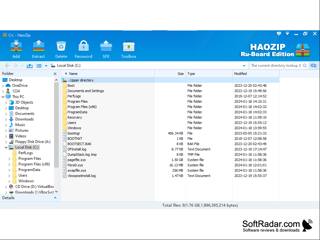Expand Program Files in the folder tree

pos(9,159)
